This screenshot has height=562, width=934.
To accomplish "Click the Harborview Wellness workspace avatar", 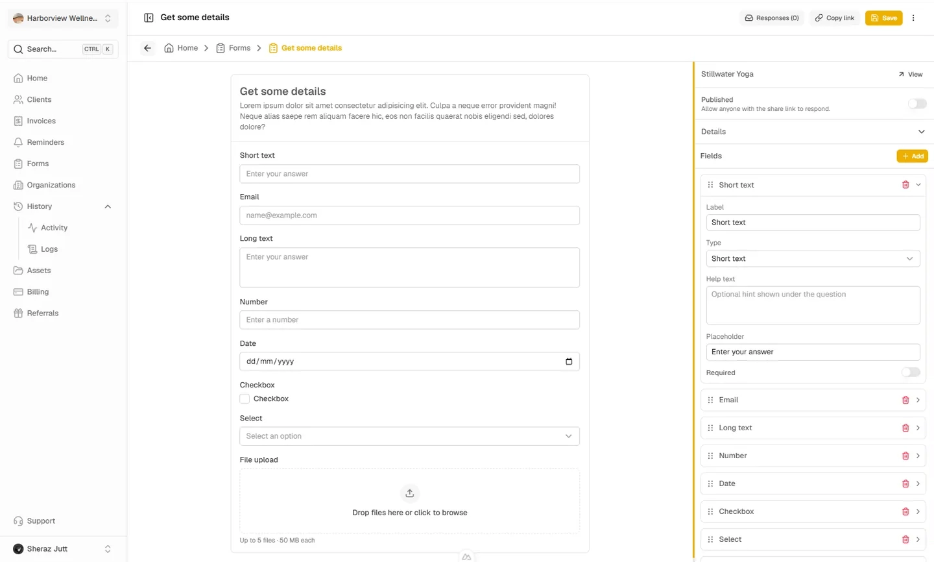I will pyautogui.click(x=18, y=18).
